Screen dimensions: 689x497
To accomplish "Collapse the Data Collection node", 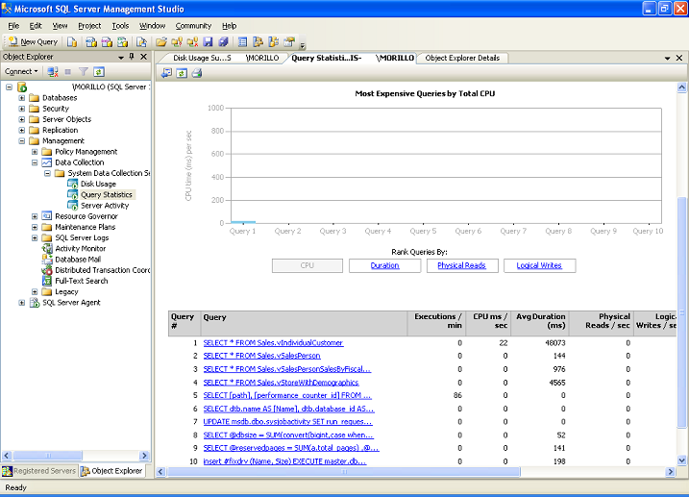I will (35, 162).
